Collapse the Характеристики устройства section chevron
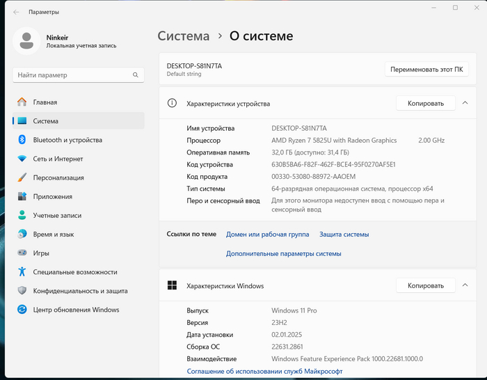 [x=465, y=103]
